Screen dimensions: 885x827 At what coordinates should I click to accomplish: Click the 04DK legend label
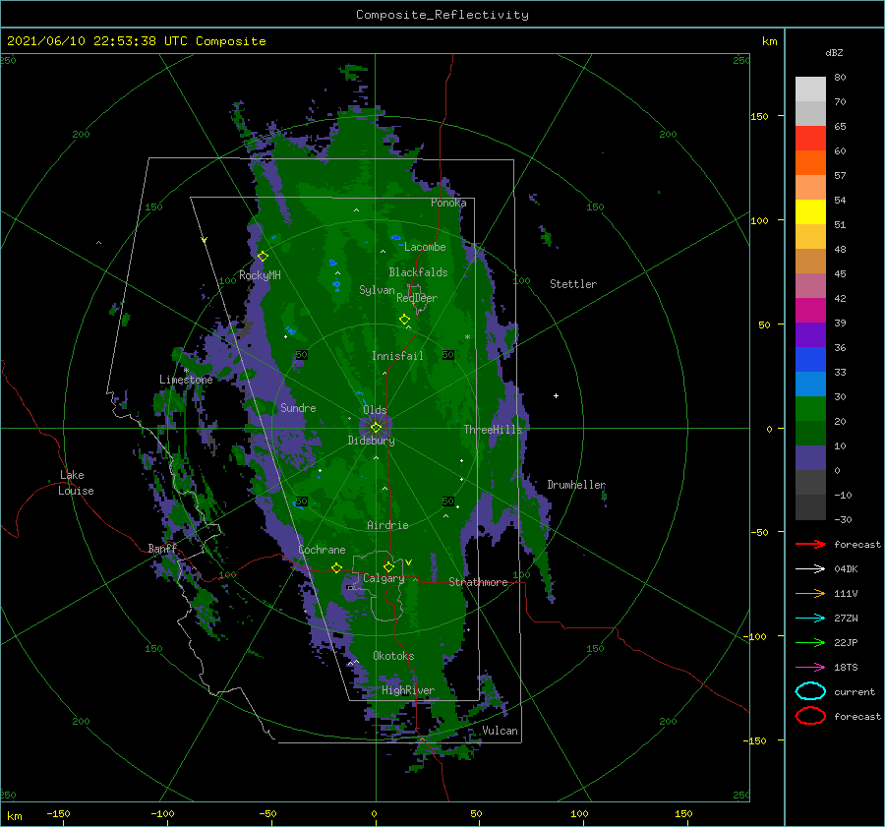(x=846, y=569)
